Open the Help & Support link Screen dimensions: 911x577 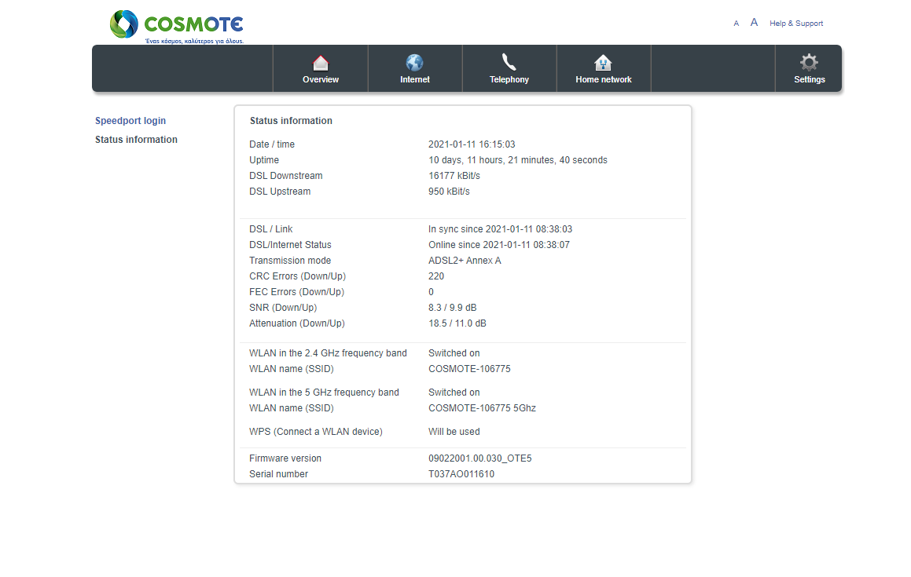point(796,24)
